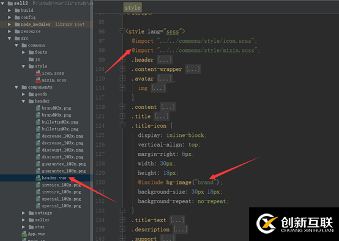Click the decrease_1@3x.png file icon
Screen dimensions: 339x241
click(x=38, y=143)
